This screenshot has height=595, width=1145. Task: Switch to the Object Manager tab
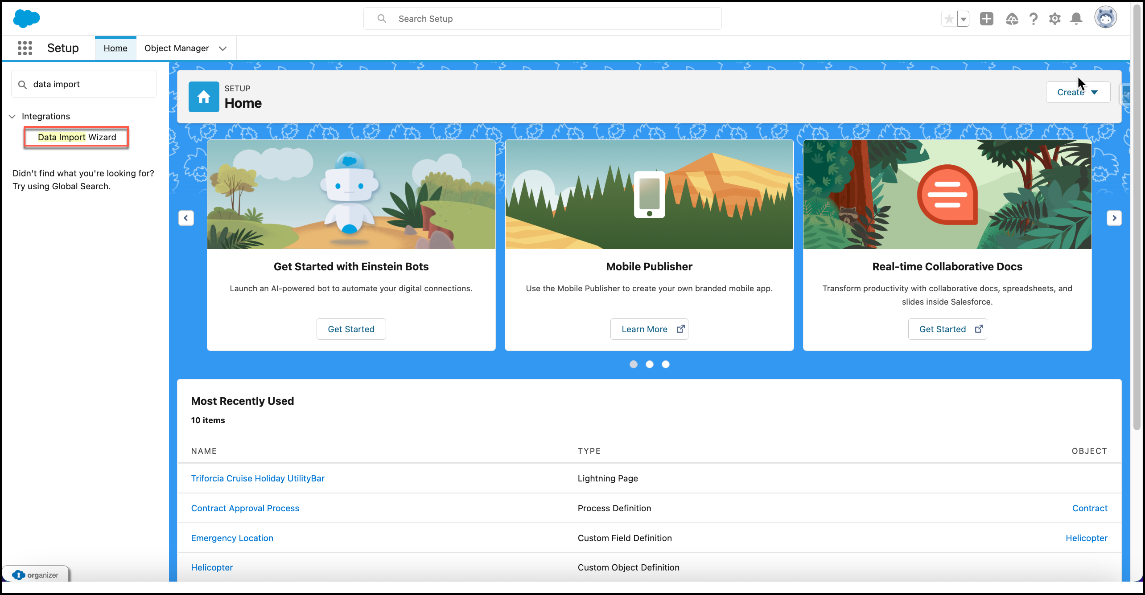pyautogui.click(x=177, y=48)
